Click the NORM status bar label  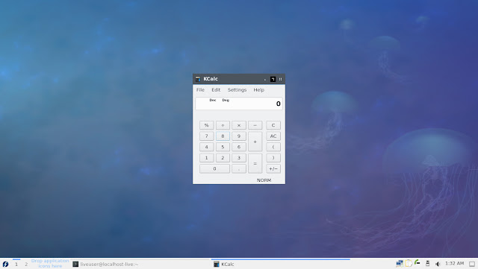click(264, 180)
